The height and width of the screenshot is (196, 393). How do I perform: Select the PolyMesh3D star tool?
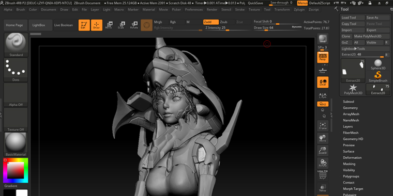pos(353,89)
